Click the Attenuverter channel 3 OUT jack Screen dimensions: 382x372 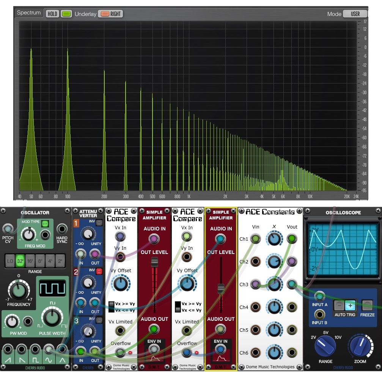click(x=95, y=351)
